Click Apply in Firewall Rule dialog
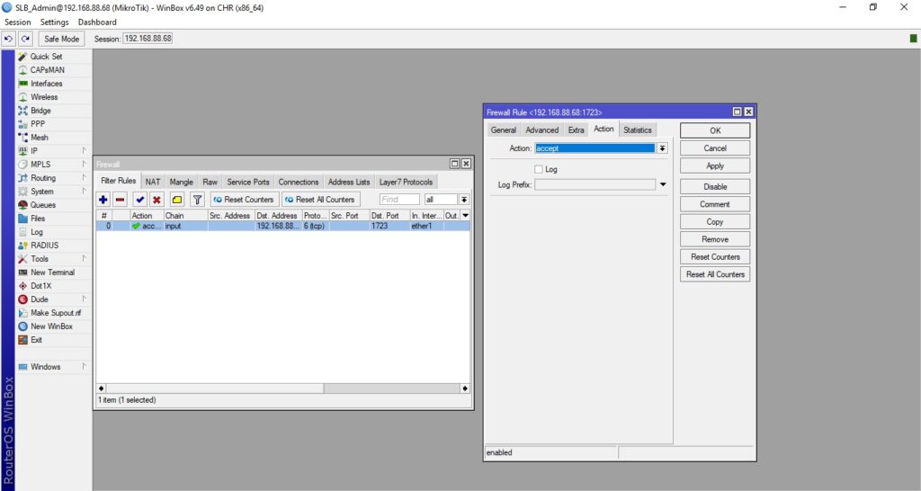The width and height of the screenshot is (921, 491). tap(715, 166)
